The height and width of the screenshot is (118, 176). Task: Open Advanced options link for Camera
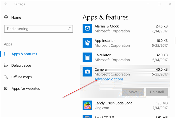tap(109, 79)
